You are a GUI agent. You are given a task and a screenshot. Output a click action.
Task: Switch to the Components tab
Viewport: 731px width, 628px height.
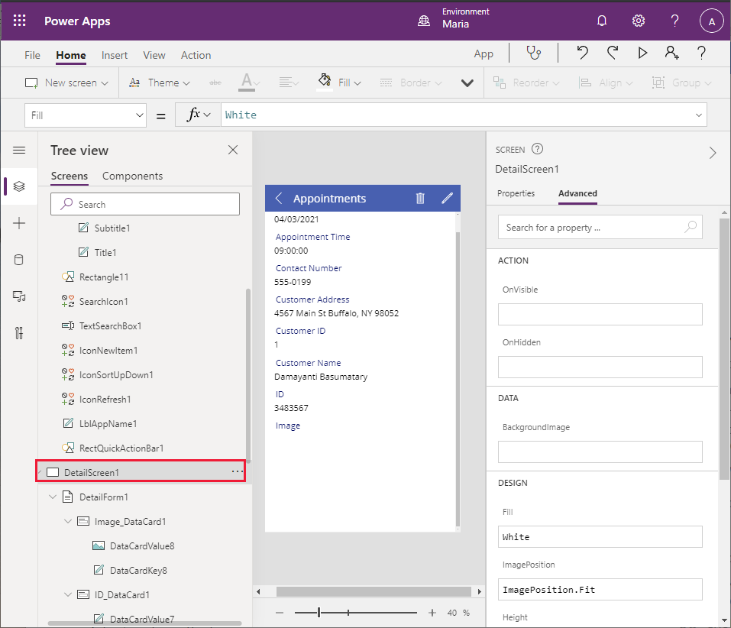coord(132,176)
